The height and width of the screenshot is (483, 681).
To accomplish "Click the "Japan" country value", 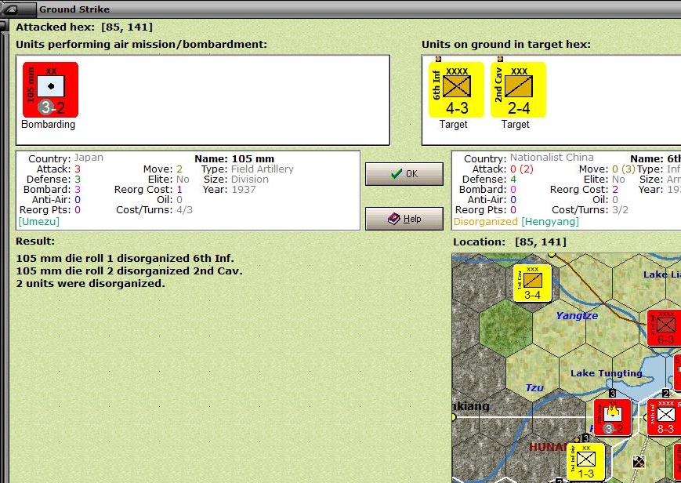I will [89, 158].
